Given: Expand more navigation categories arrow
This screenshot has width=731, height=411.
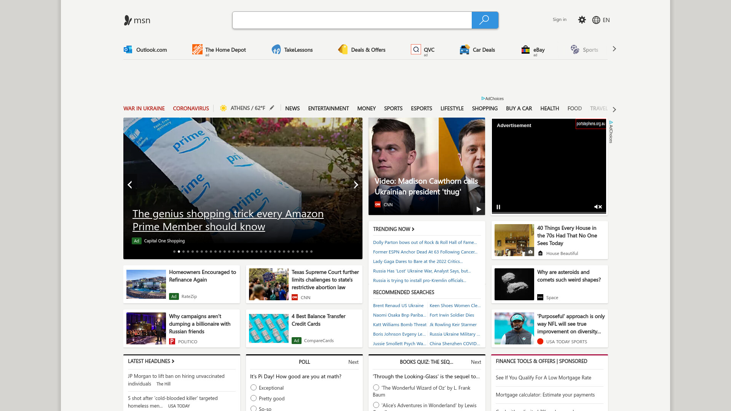Looking at the screenshot, I should tap(614, 110).
